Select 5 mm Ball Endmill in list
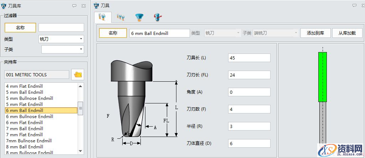Screen dimensions: 365x158 [x=41, y=92]
